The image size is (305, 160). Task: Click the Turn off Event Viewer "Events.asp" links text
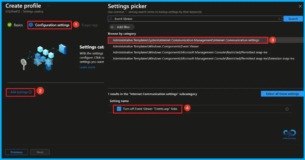click(x=150, y=109)
